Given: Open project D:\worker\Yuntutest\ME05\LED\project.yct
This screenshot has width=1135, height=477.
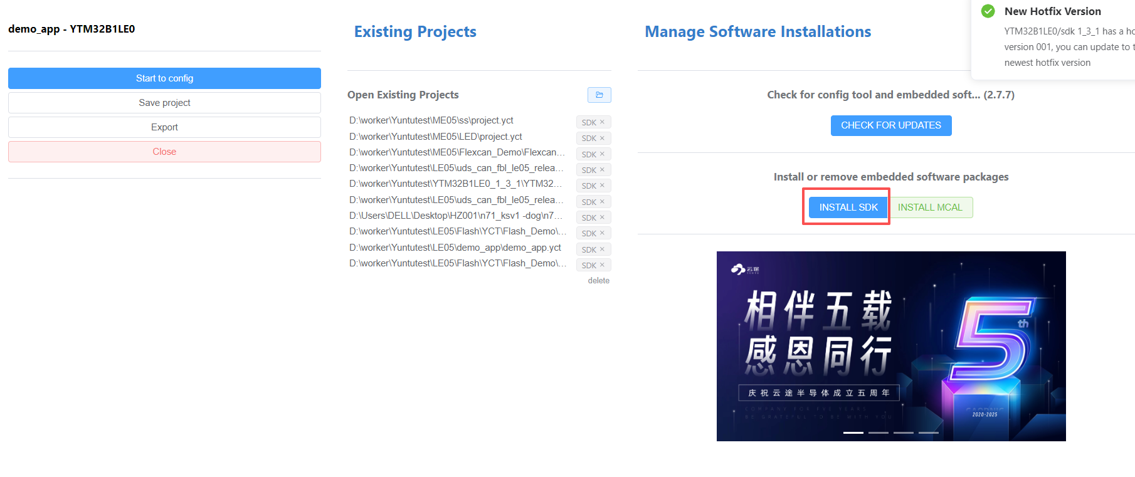Looking at the screenshot, I should [436, 137].
